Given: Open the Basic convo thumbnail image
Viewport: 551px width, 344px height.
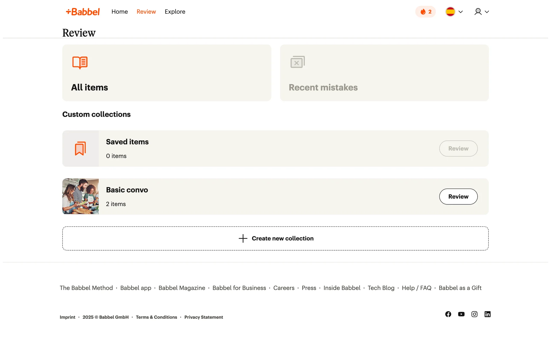Looking at the screenshot, I should (x=81, y=196).
